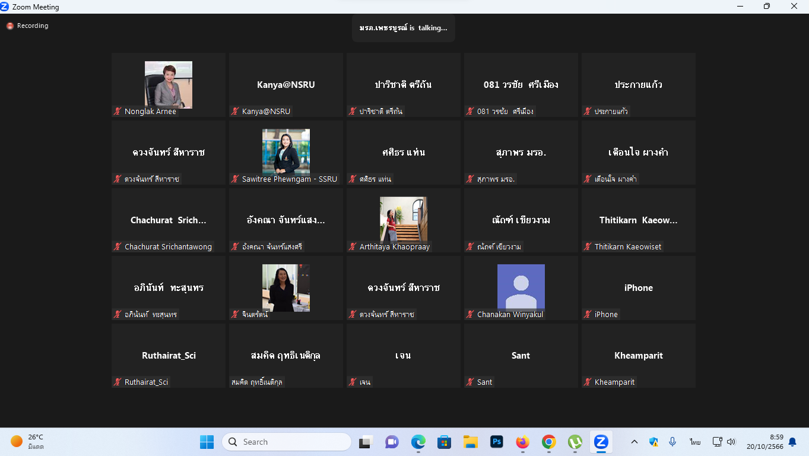Open the Microsoft Store icon
The image size is (809, 456).
pyautogui.click(x=444, y=442)
